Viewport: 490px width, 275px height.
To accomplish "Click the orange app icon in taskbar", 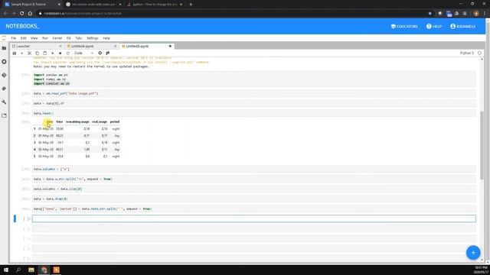I will tap(56, 270).
